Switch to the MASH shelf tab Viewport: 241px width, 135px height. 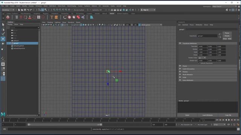click(x=112, y=13)
